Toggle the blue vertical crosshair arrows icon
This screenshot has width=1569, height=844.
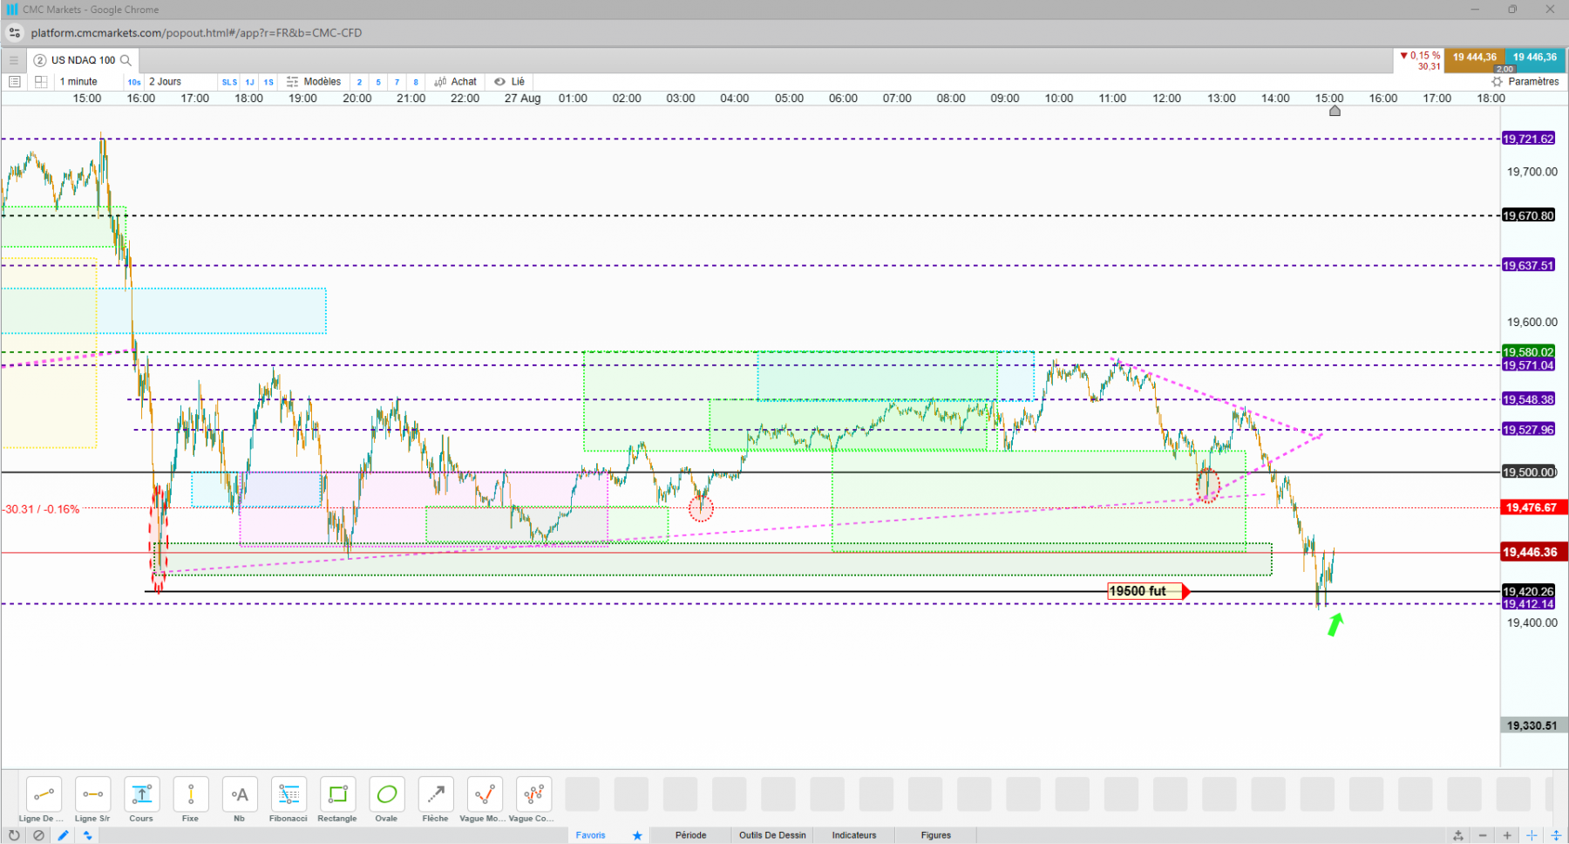pyautogui.click(x=1556, y=835)
